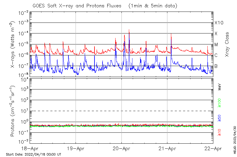Click the M flare class label
Screen dimensions: 237x157
point(216,44)
